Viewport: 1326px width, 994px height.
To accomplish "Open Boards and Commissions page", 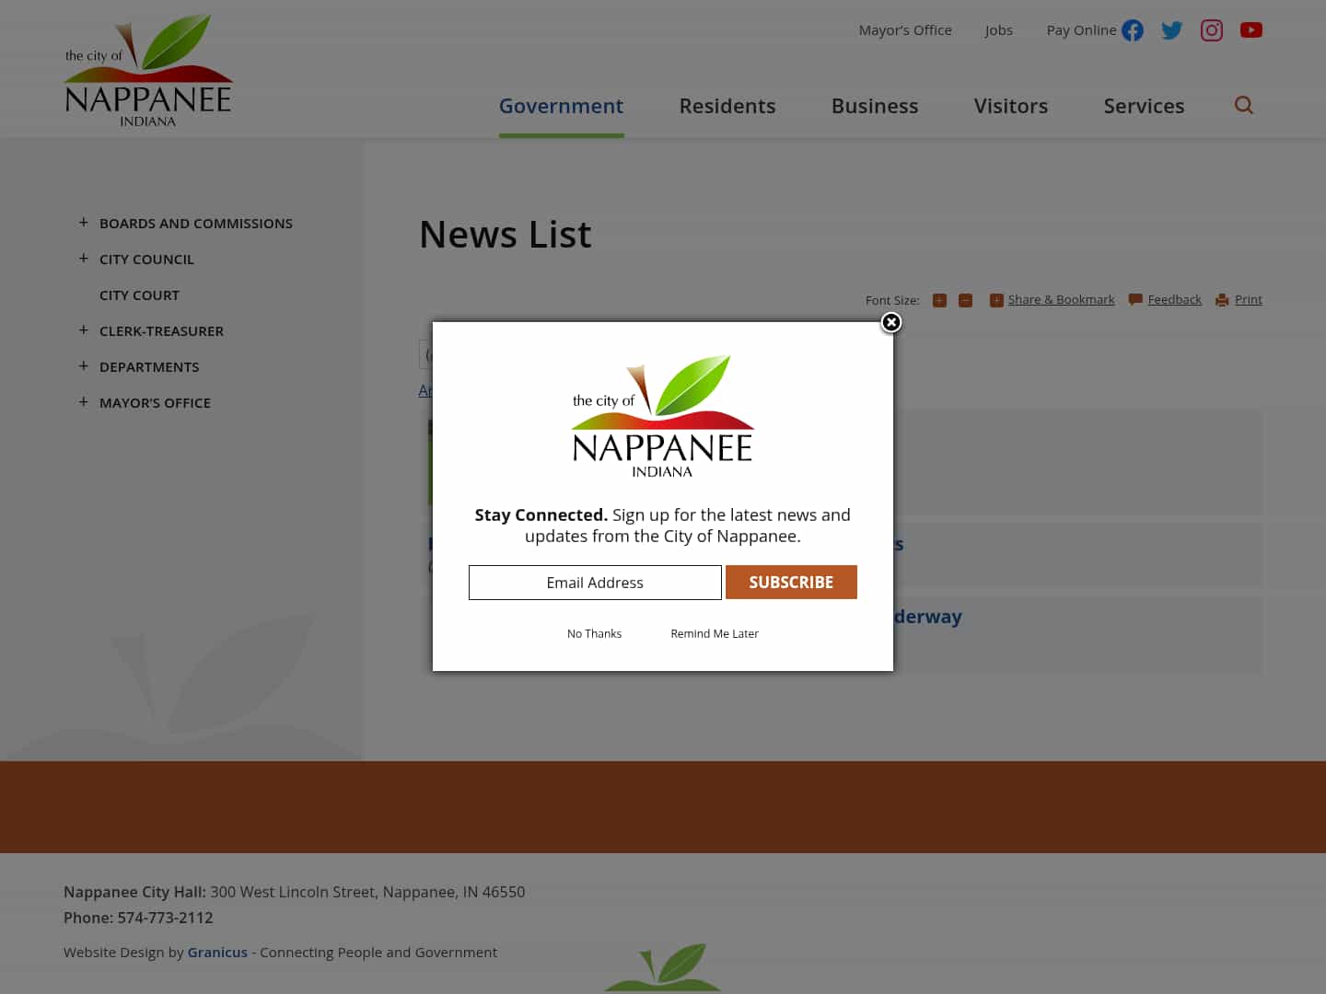I will (x=196, y=224).
